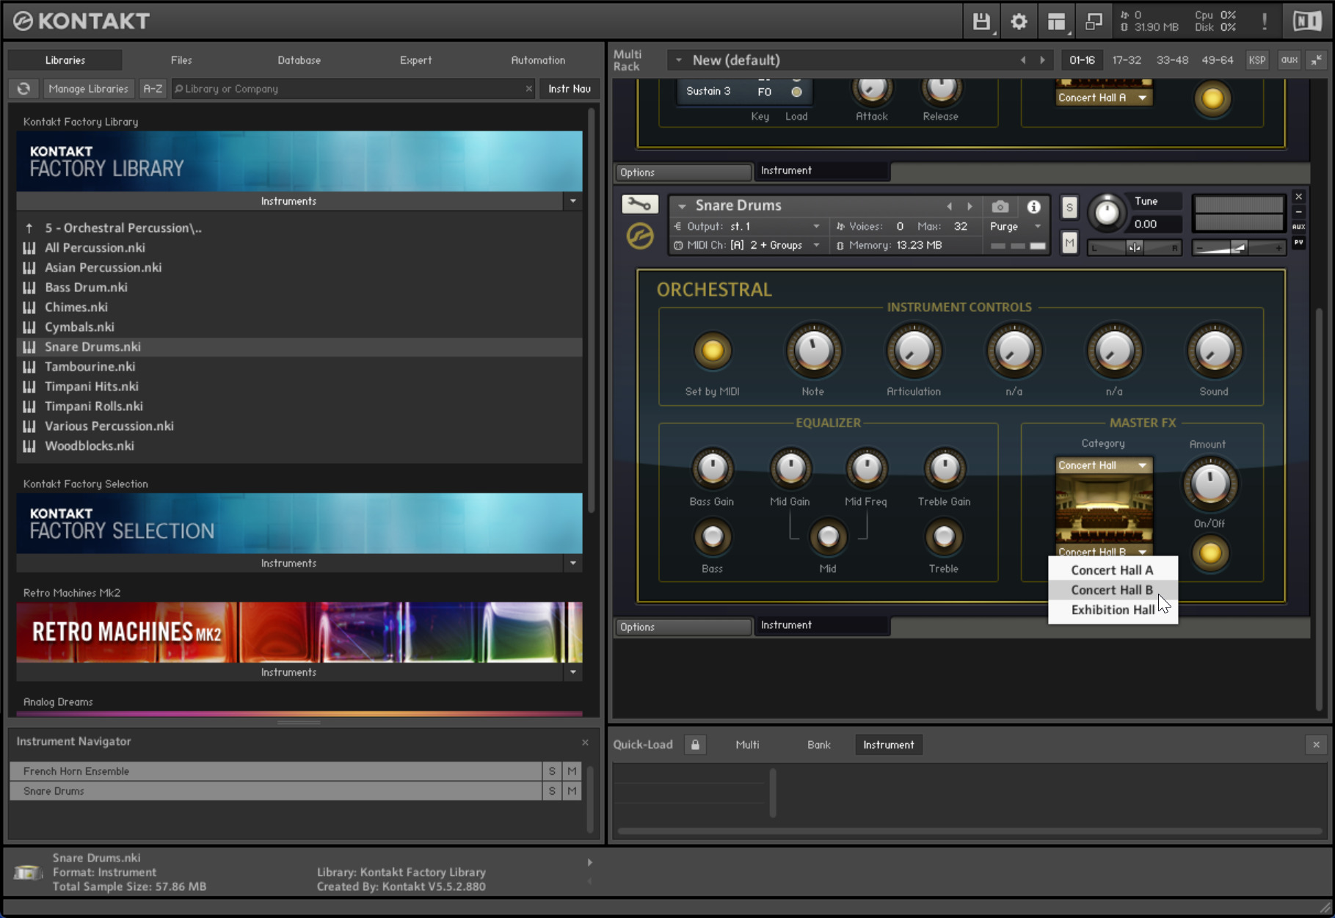1335x918 pixels.
Task: Select Timpani Hits.nki in the list
Action: tap(299, 387)
